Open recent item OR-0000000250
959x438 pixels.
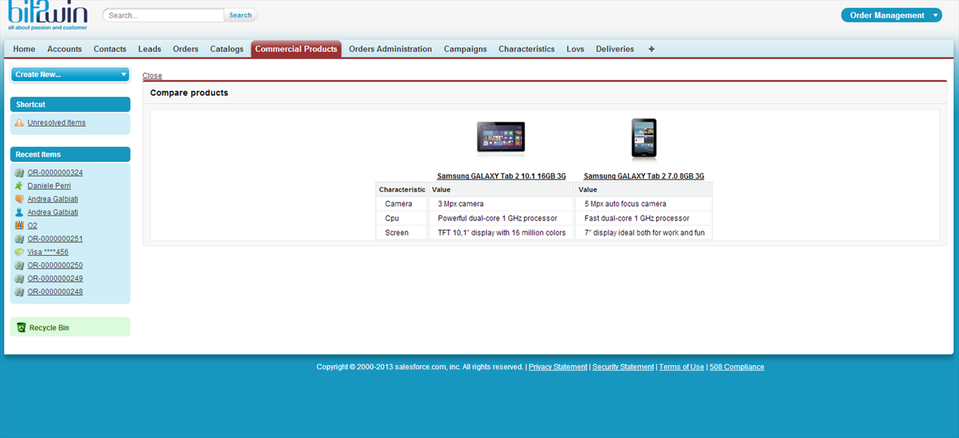[x=55, y=265]
